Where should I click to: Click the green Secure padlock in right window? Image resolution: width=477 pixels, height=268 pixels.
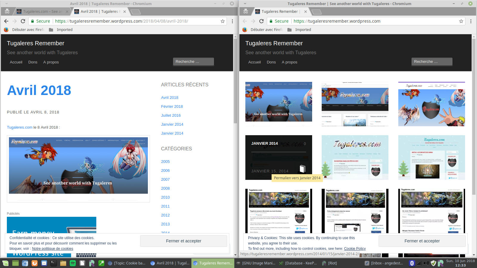(271, 21)
